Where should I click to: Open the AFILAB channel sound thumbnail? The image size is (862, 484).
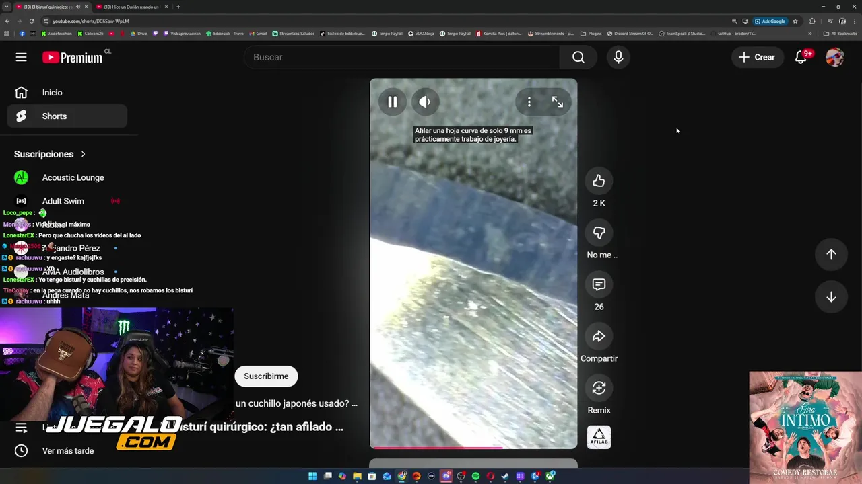[599, 437]
